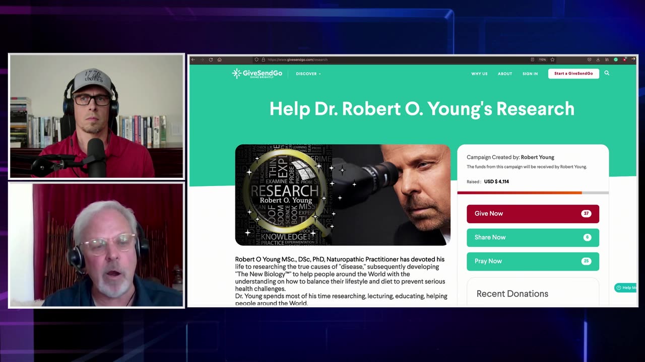645x362 pixels.
Task: Click the Pray Now button
Action: point(533,261)
